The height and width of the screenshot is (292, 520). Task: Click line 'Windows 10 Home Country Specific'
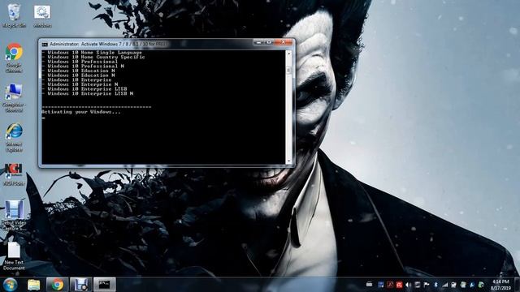pos(96,57)
